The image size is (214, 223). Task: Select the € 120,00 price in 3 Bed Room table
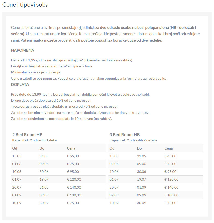click(x=171, y=179)
